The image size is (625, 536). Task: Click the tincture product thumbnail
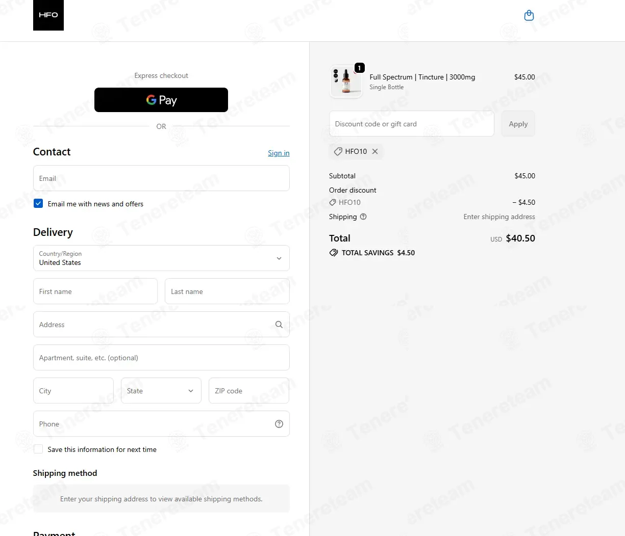346,82
